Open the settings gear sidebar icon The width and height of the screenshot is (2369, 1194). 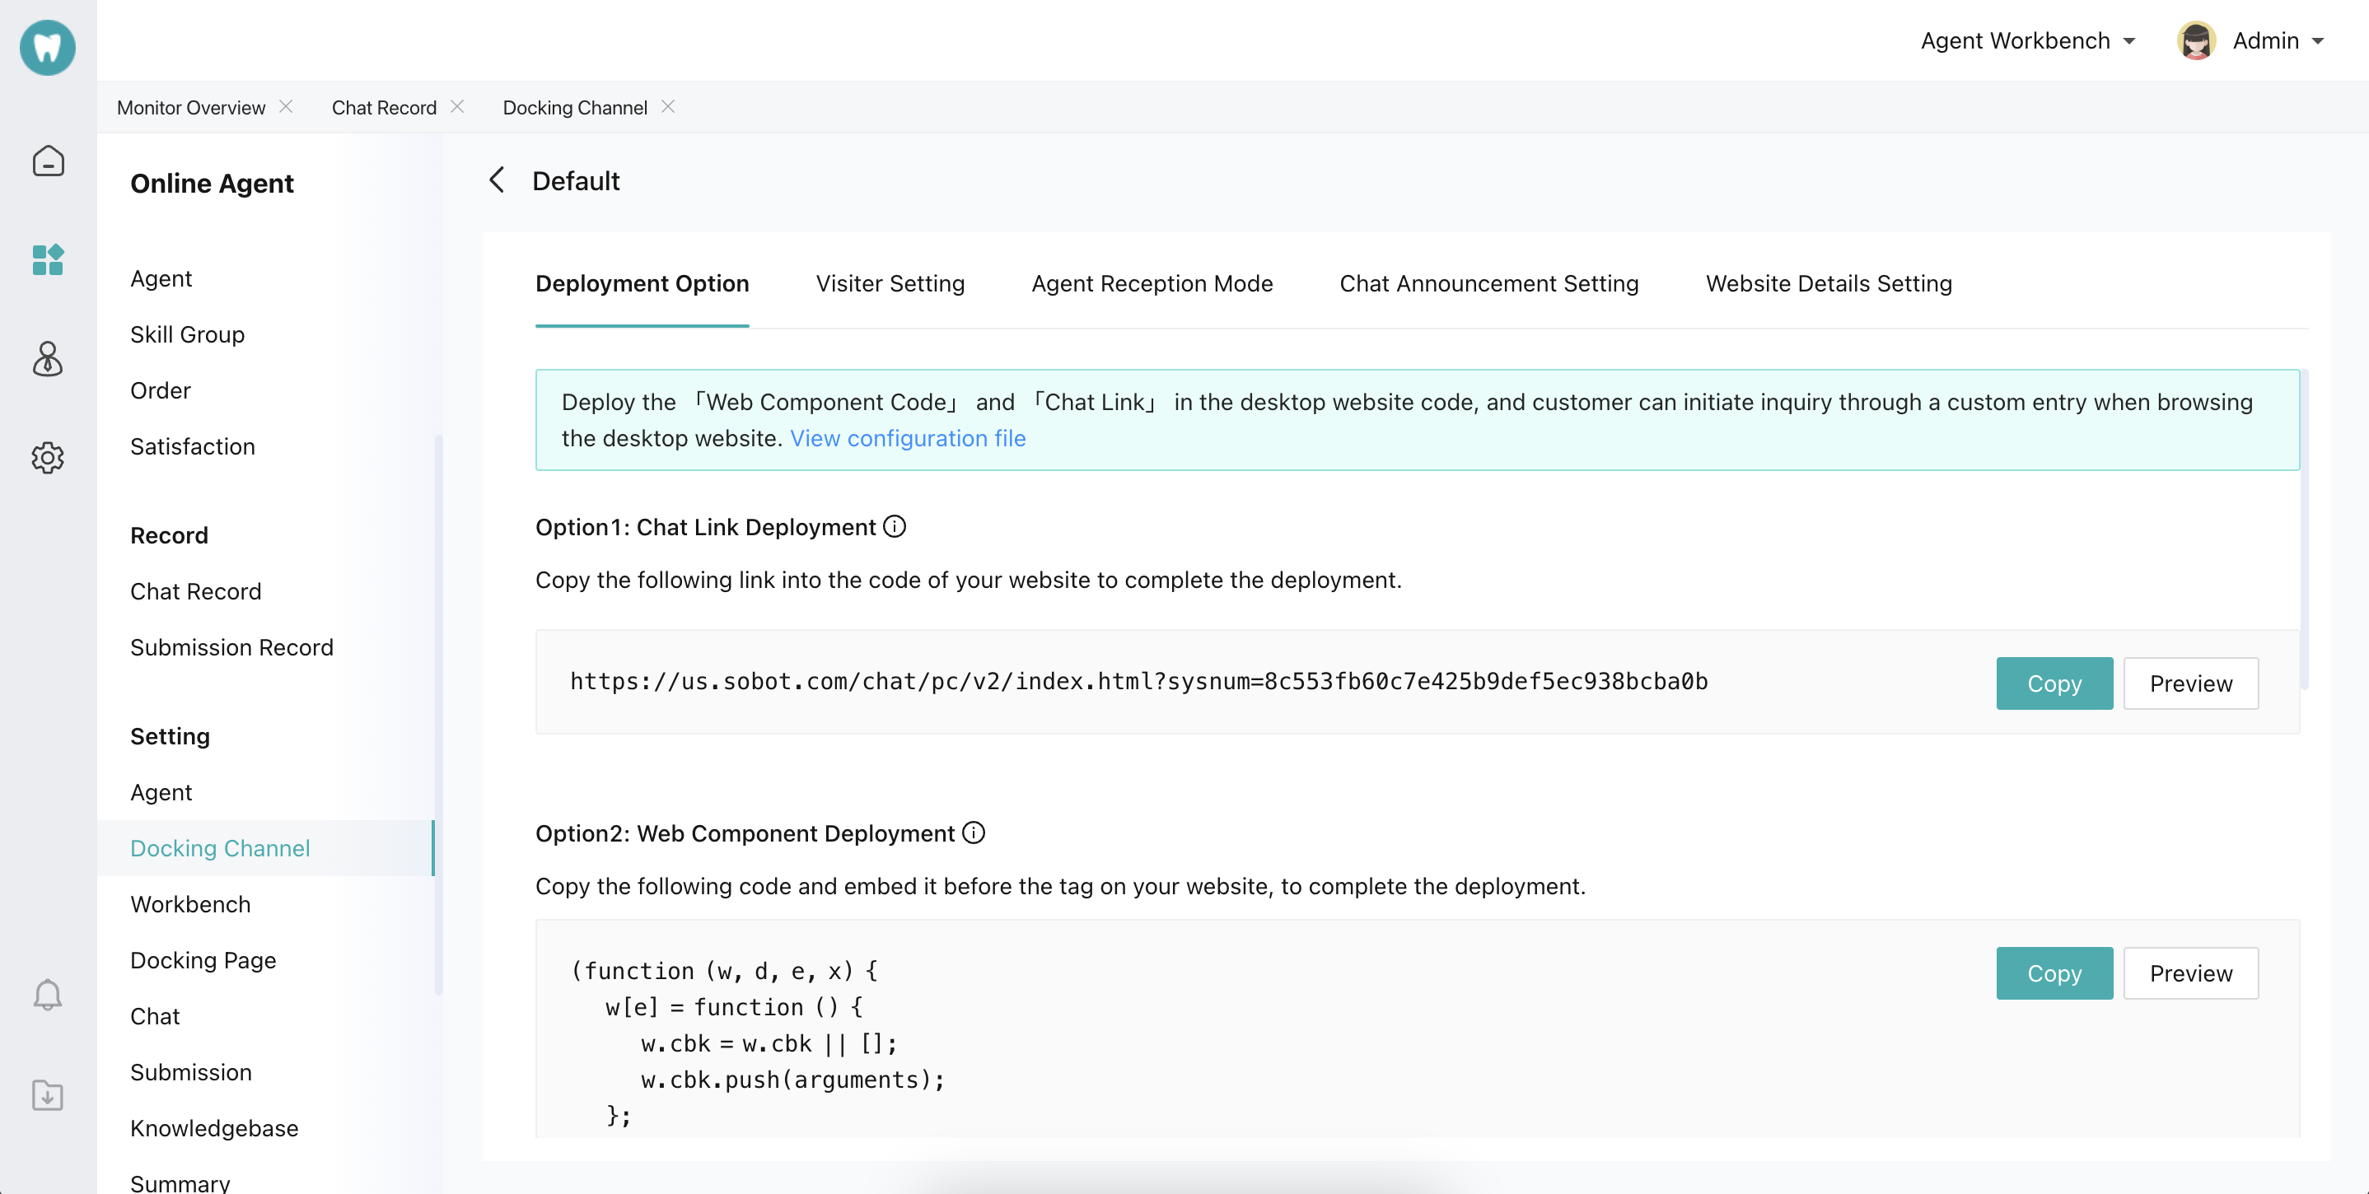click(x=48, y=457)
